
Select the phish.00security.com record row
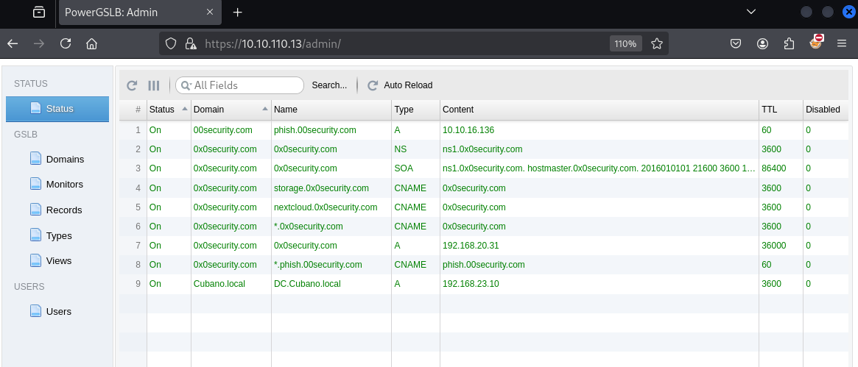click(x=314, y=130)
